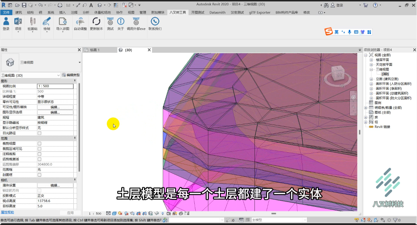Image resolution: width=417 pixels, height=225 pixels.
Task: Click the Print icon in quick access toolbar
Action: (x=60, y=5)
